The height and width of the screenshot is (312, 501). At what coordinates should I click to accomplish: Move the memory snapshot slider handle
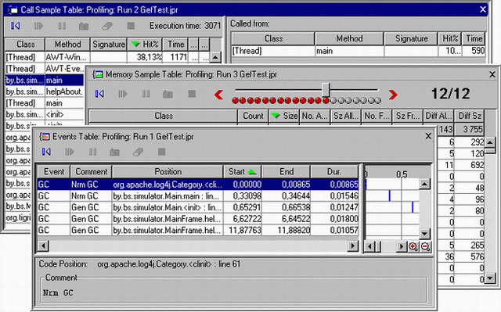pyautogui.click(x=326, y=90)
